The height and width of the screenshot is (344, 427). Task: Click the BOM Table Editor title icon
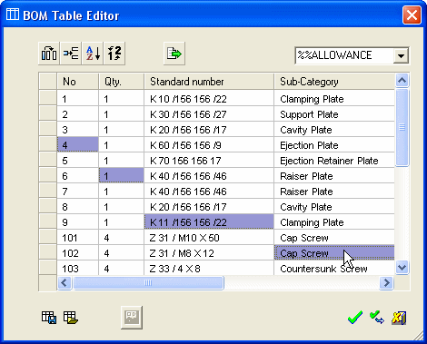pos(13,15)
